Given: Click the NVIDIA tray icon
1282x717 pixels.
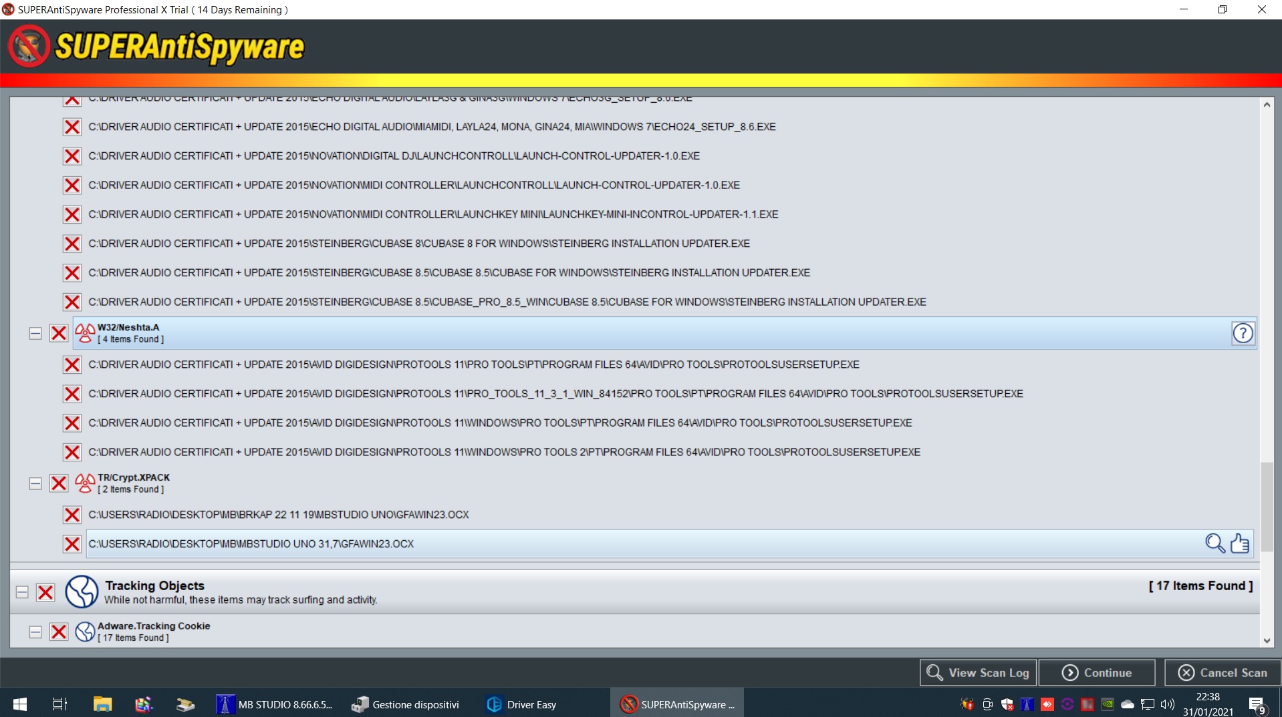Looking at the screenshot, I should (x=1108, y=704).
